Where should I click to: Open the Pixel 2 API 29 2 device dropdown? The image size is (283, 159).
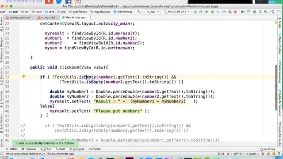click(177, 12)
